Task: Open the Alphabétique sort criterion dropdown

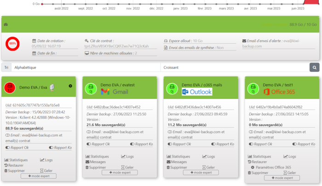Action: tap(85, 67)
